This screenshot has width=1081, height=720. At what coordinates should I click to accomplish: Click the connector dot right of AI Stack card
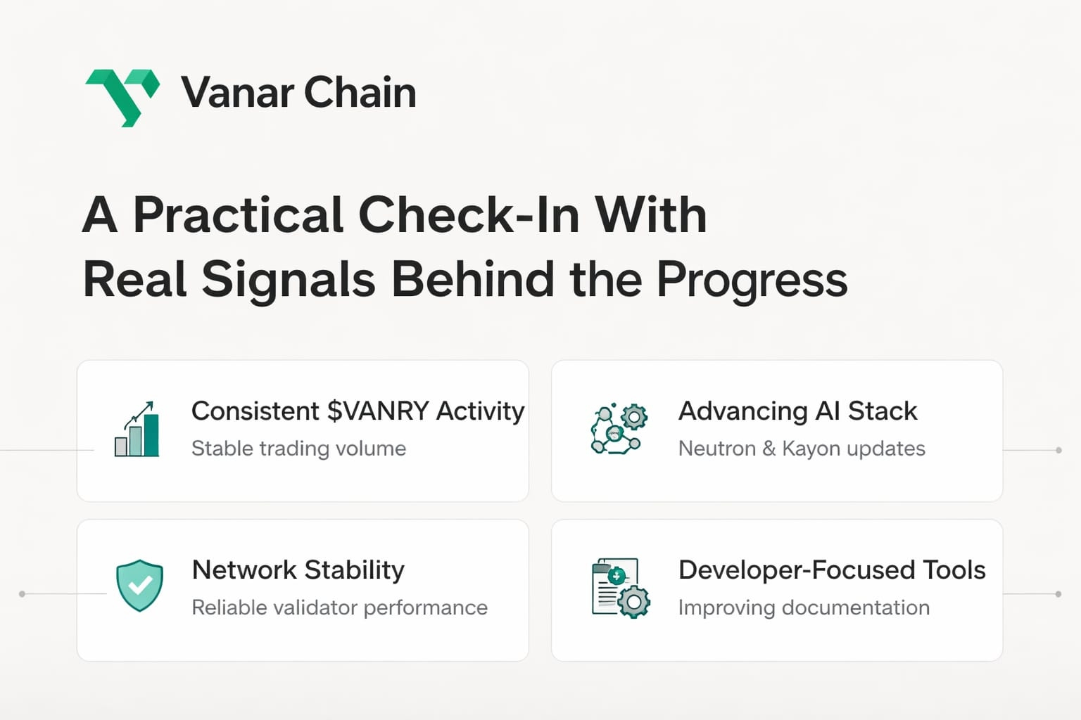[x=1058, y=450]
